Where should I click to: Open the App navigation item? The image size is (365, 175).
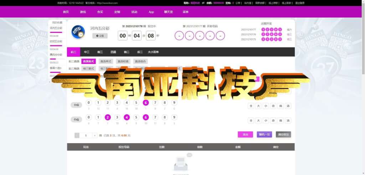151,12
